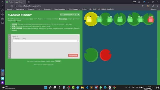The image size is (160, 90).
Task: Open the battery saver icon
Action: coord(148,6)
